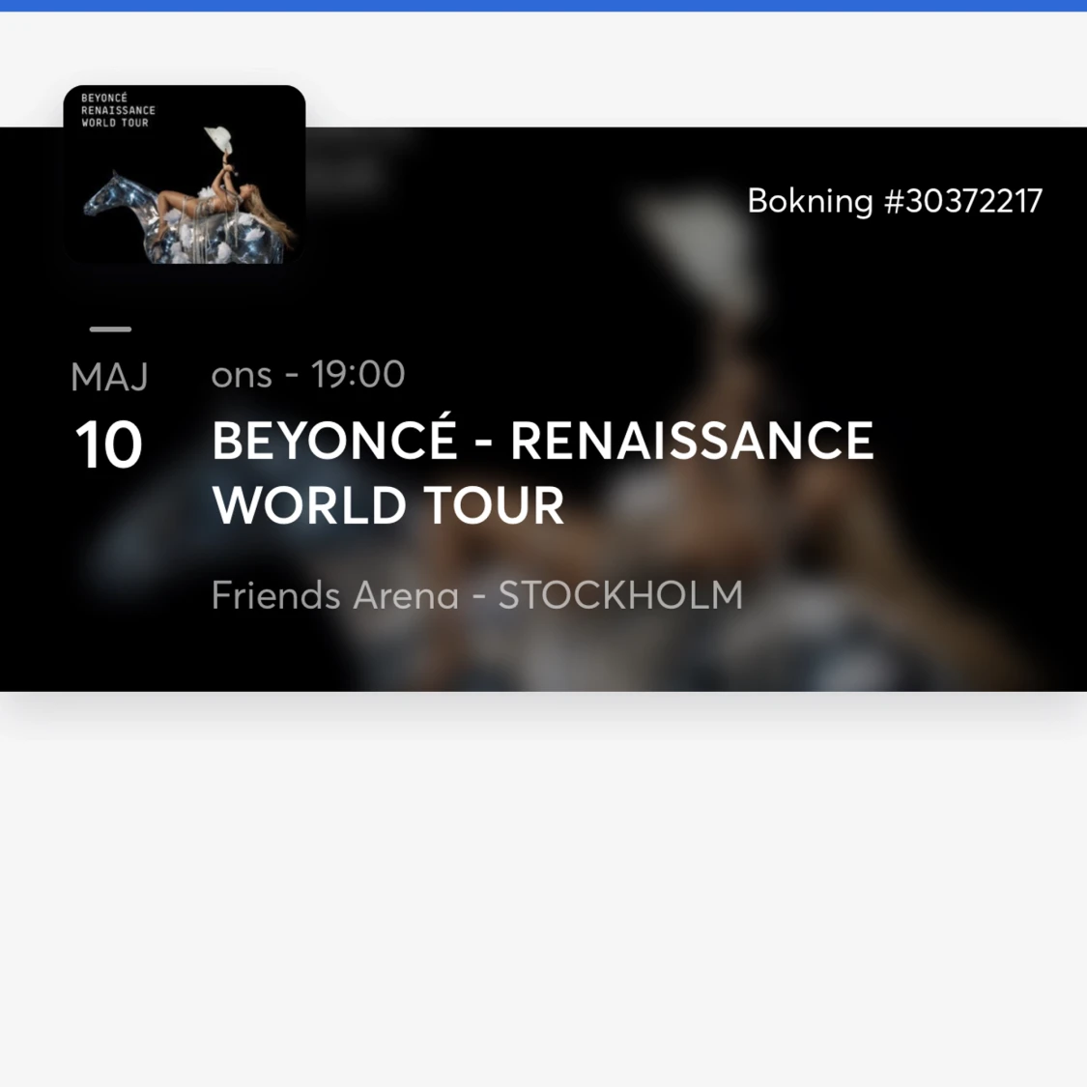The width and height of the screenshot is (1087, 1087).
Task: Tap the white cowboy hat in poster
Action: click(217, 140)
